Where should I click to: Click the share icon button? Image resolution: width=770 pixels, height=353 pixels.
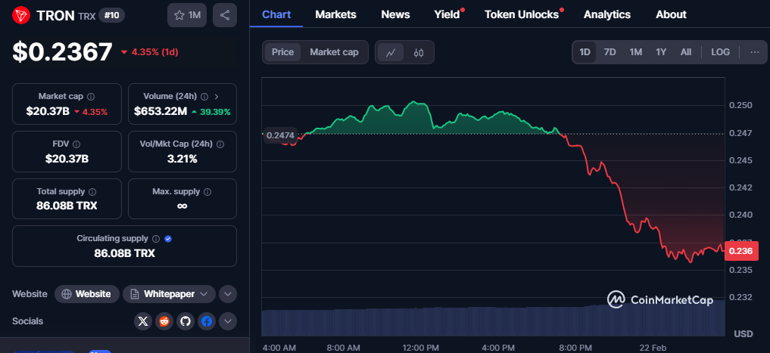coord(225,15)
